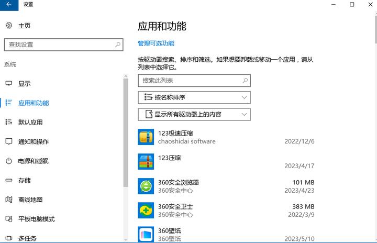Click the chaoshidai software publisher text
Screen dimensions: 377x243
tap(186, 141)
